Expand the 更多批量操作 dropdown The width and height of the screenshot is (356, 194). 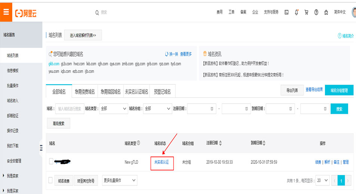tap(119, 181)
